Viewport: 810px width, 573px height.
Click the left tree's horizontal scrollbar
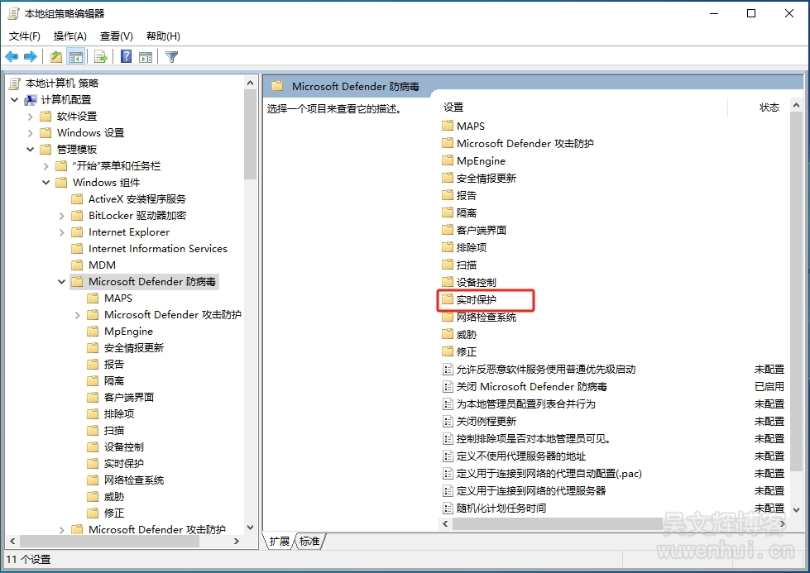click(124, 541)
